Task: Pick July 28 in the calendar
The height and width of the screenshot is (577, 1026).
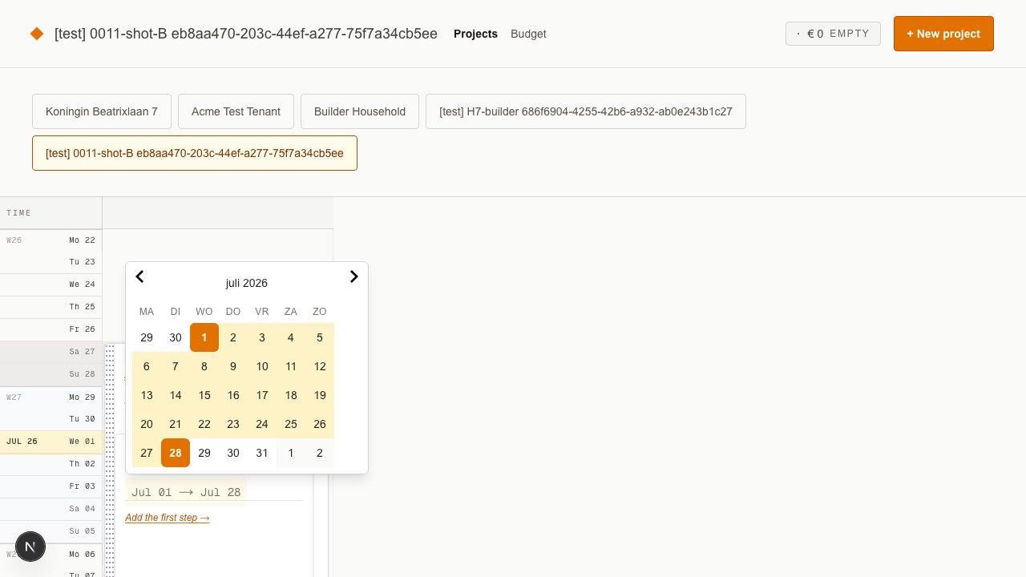Action: [176, 453]
